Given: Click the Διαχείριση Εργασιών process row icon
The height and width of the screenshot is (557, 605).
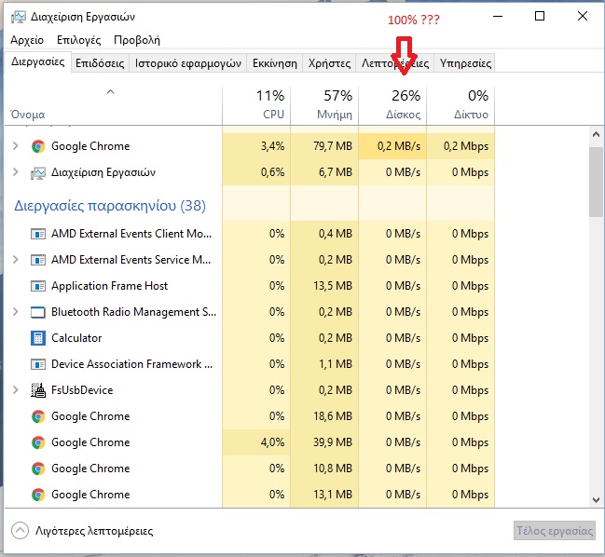Looking at the screenshot, I should [x=38, y=172].
